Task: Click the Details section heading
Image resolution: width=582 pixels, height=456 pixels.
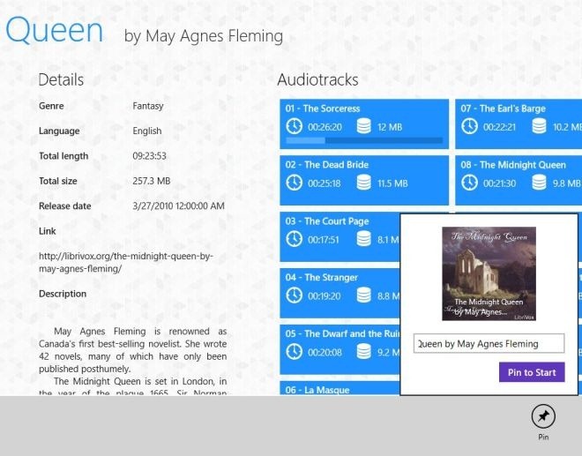Action: tap(61, 79)
